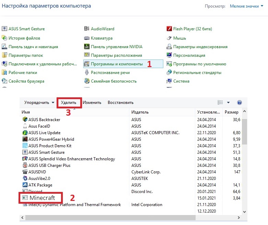Open Свойства браузера icon
268x225 pixels.
point(4,81)
